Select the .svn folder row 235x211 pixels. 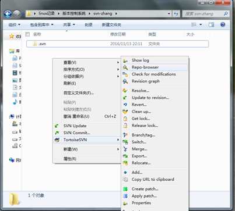tap(118, 44)
